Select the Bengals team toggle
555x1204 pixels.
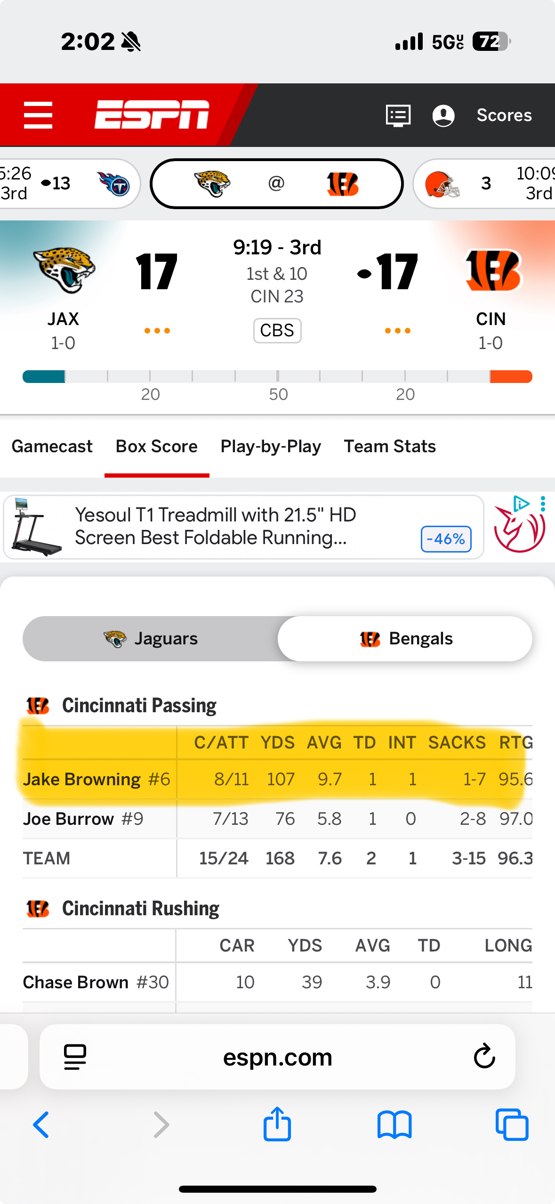[405, 638]
